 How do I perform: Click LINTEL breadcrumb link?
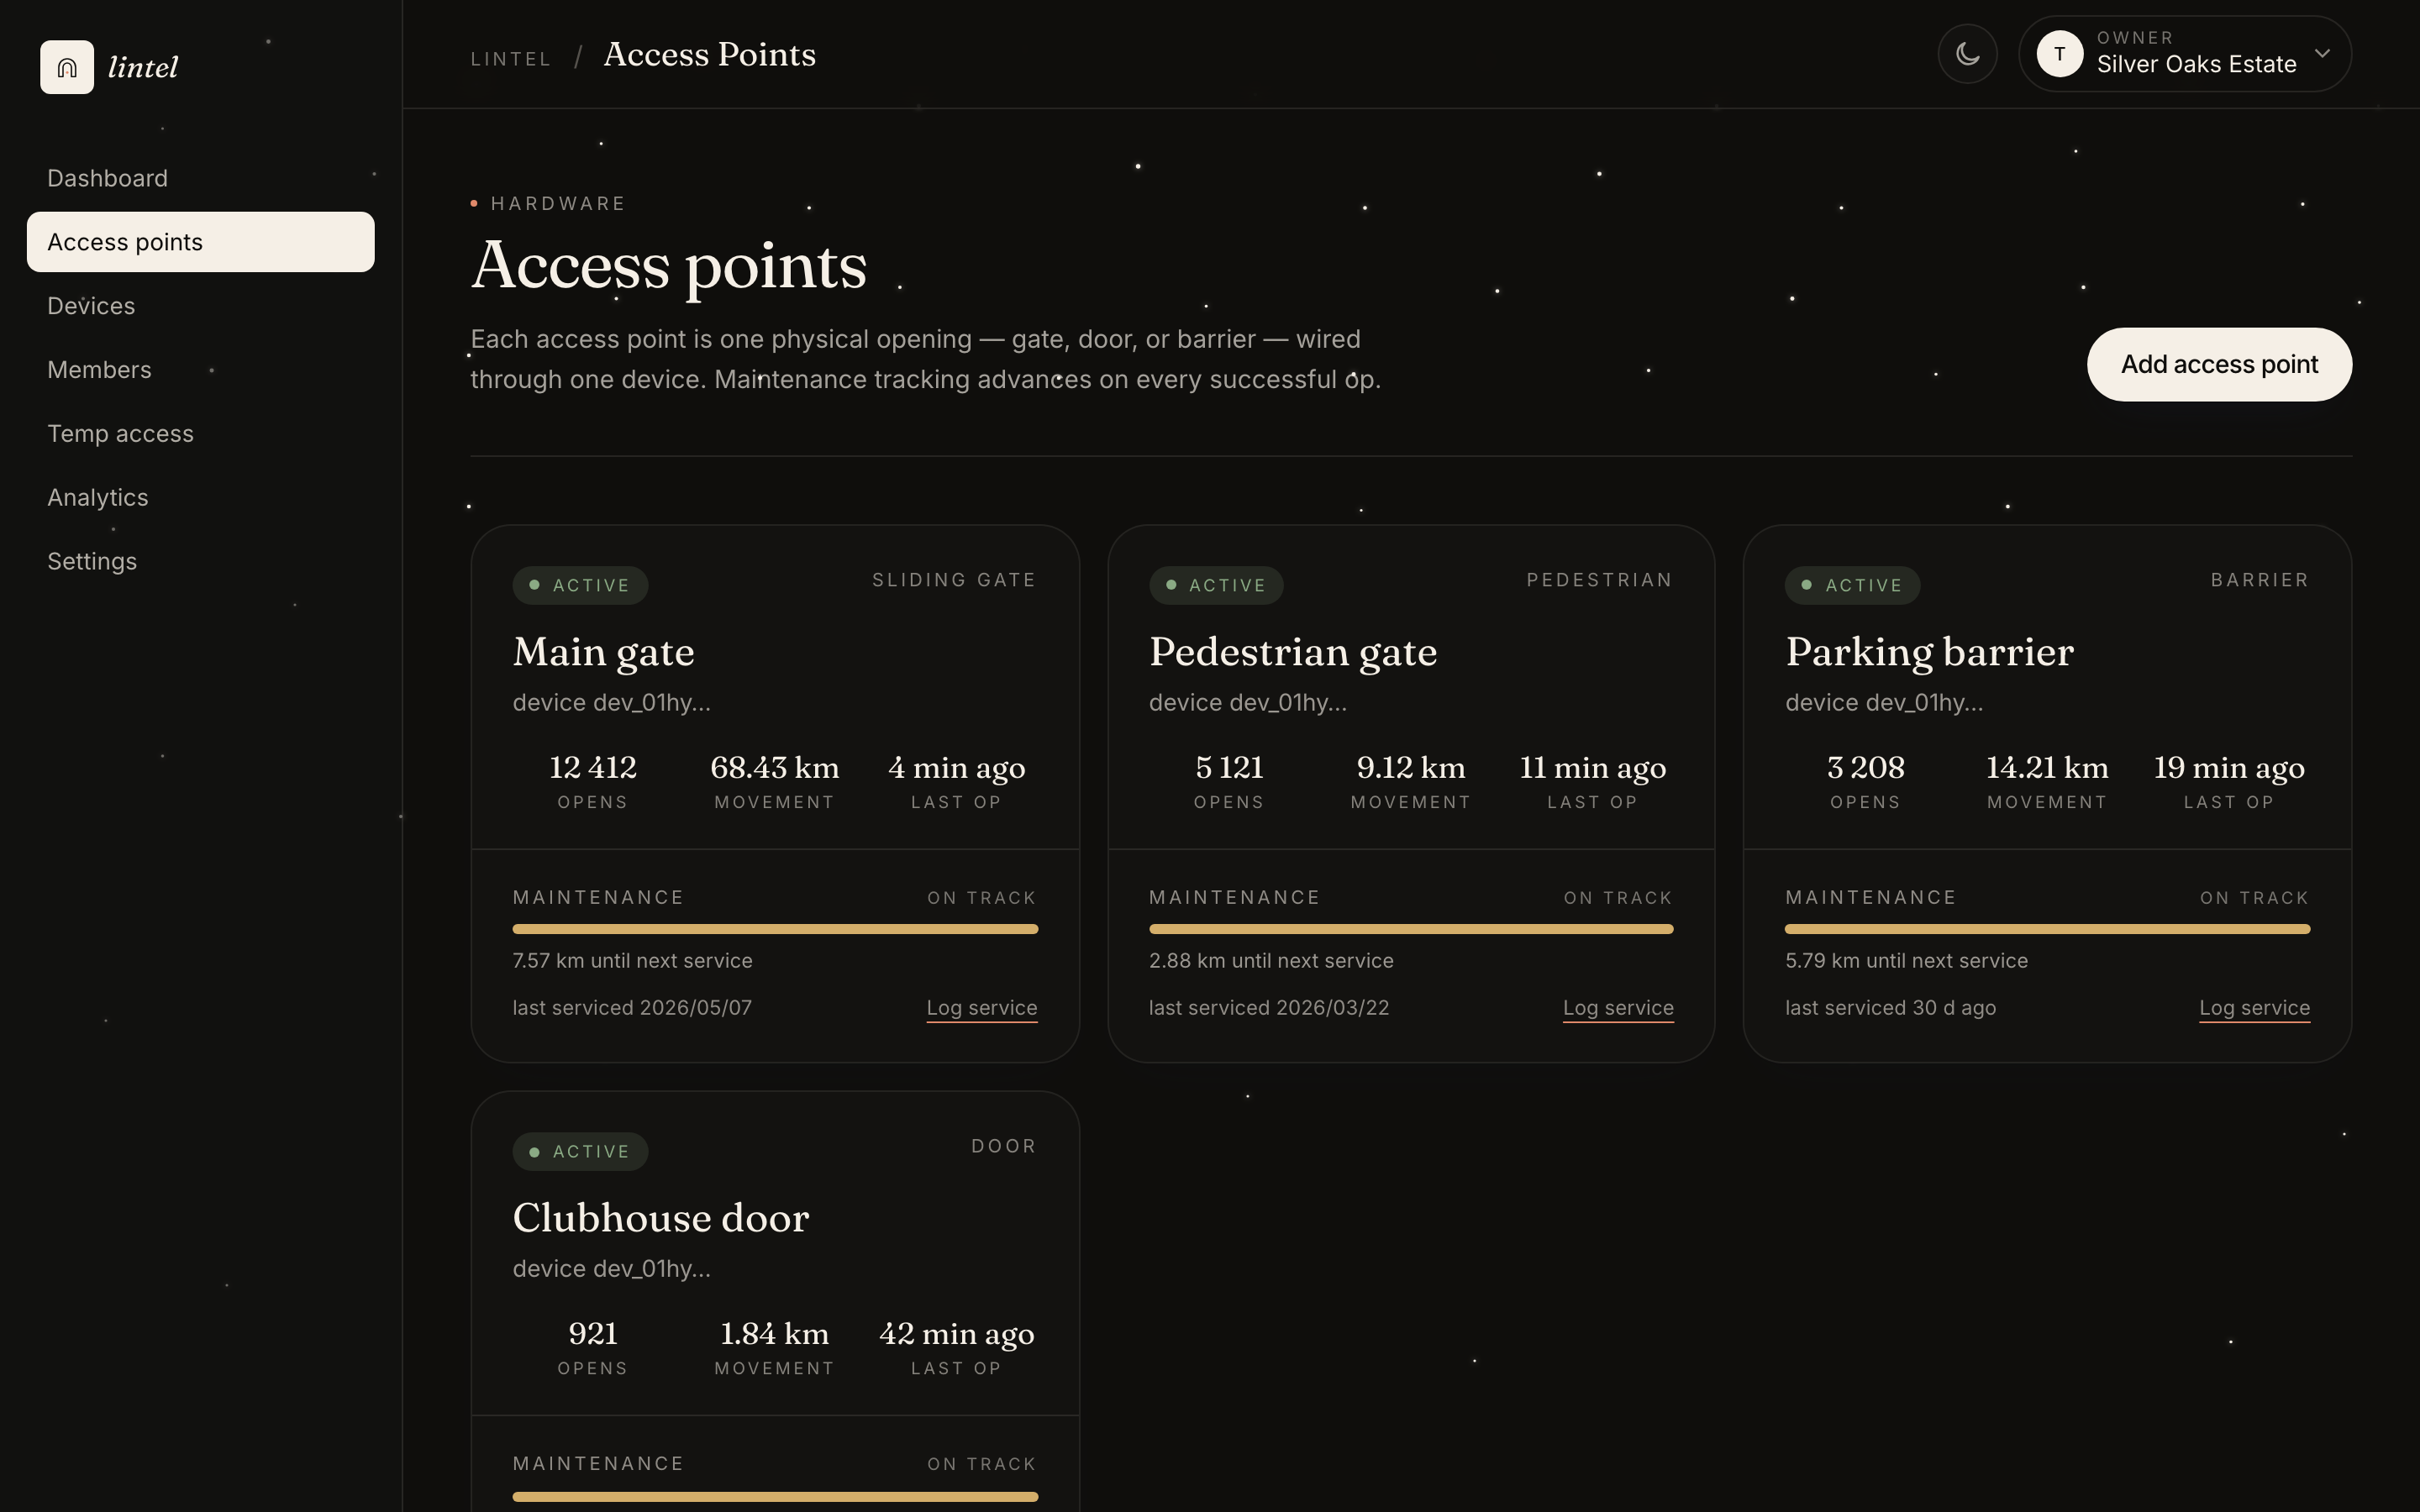(x=511, y=59)
